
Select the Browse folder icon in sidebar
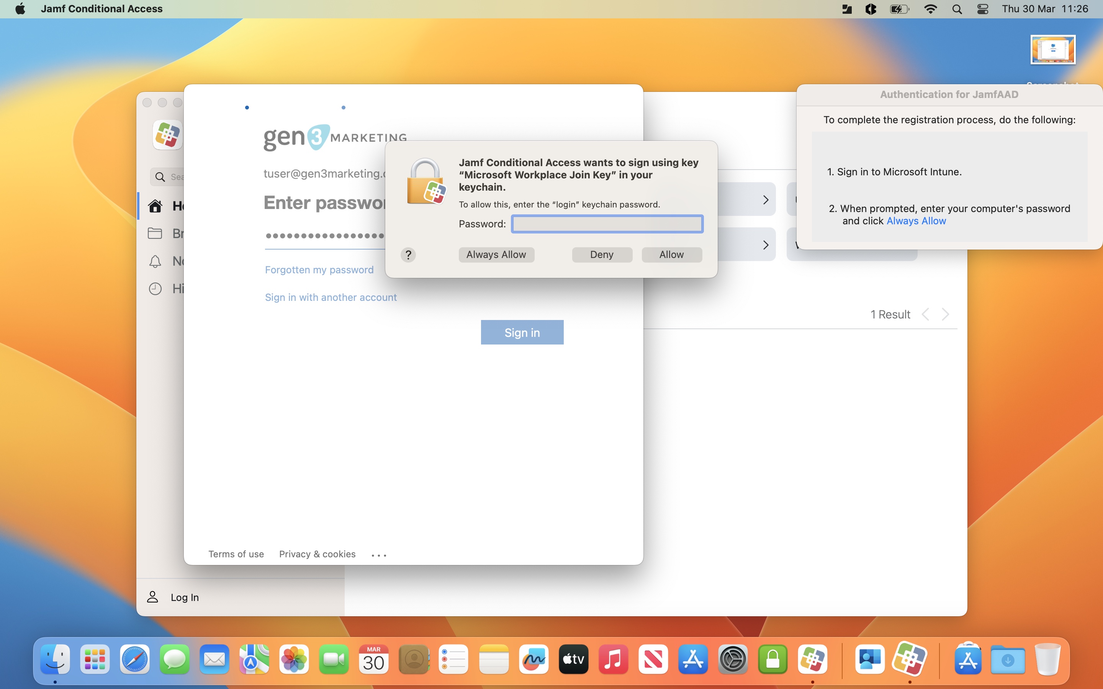coord(155,233)
